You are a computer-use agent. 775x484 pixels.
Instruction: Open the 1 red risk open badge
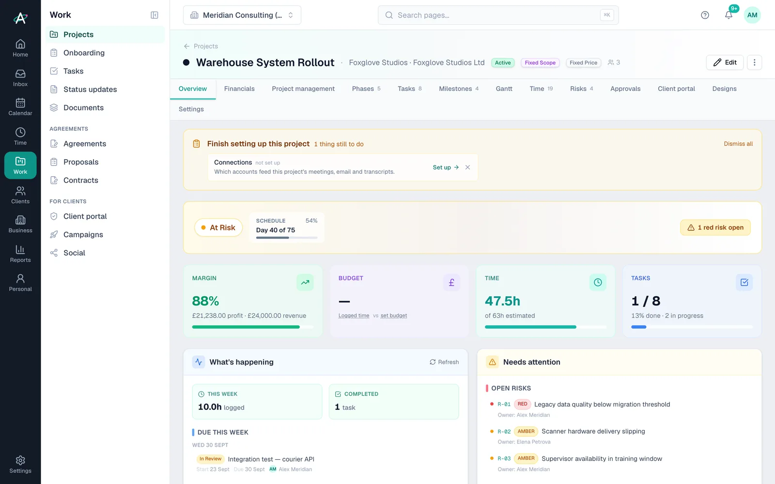pos(715,227)
